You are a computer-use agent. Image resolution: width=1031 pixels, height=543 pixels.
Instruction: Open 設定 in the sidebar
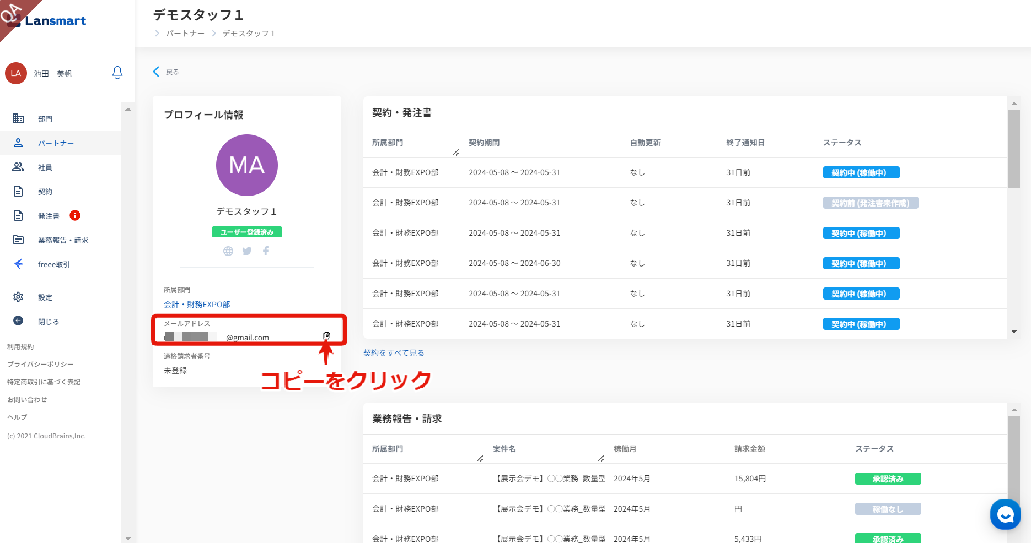pyautogui.click(x=45, y=297)
